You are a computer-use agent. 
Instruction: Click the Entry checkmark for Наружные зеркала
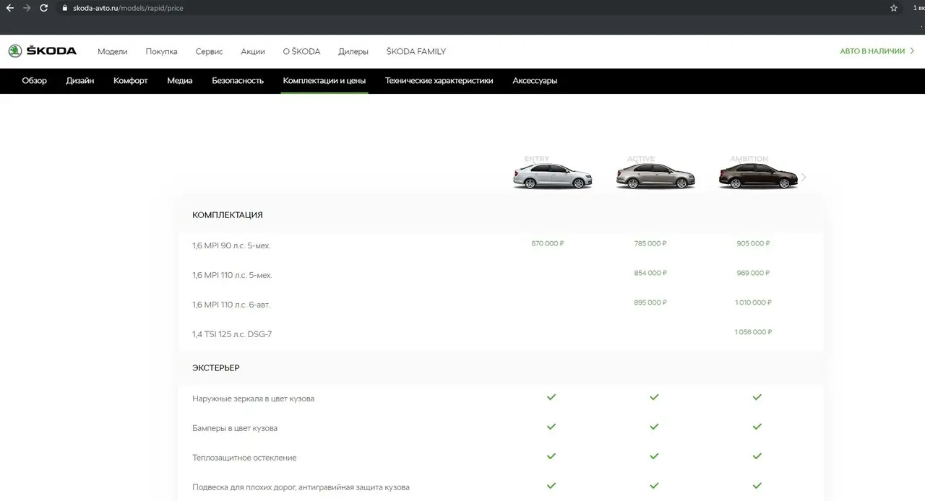pyautogui.click(x=551, y=397)
